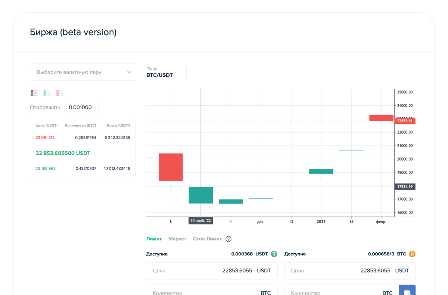This screenshot has width=448, height=295.
Task: Select combined buy and sell order book view
Action: tap(34, 93)
